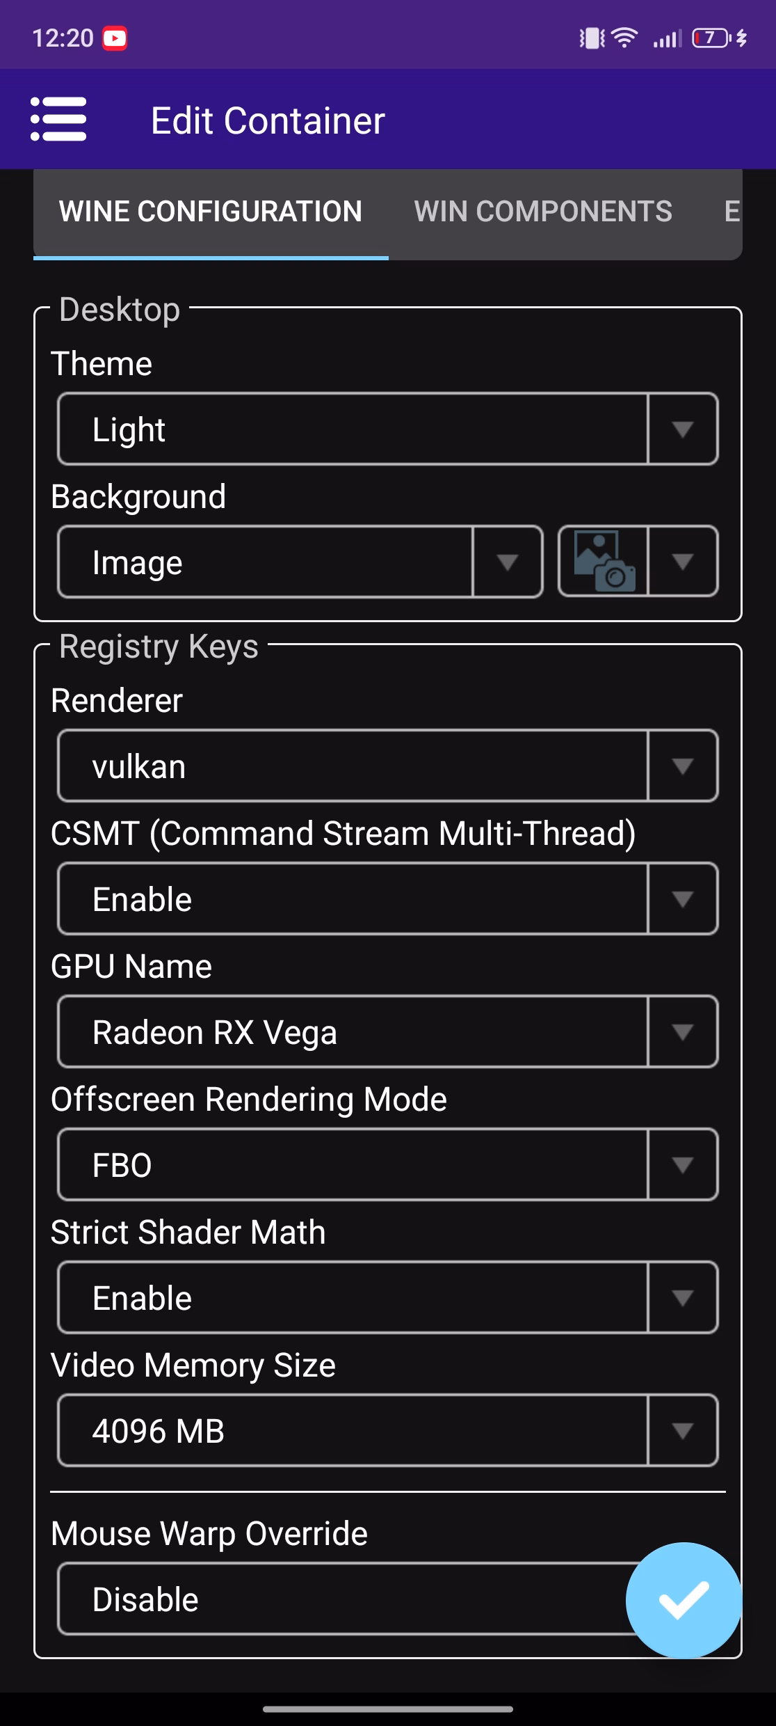The image size is (776, 1726).
Task: Tap the image picker camera icon
Action: click(604, 562)
